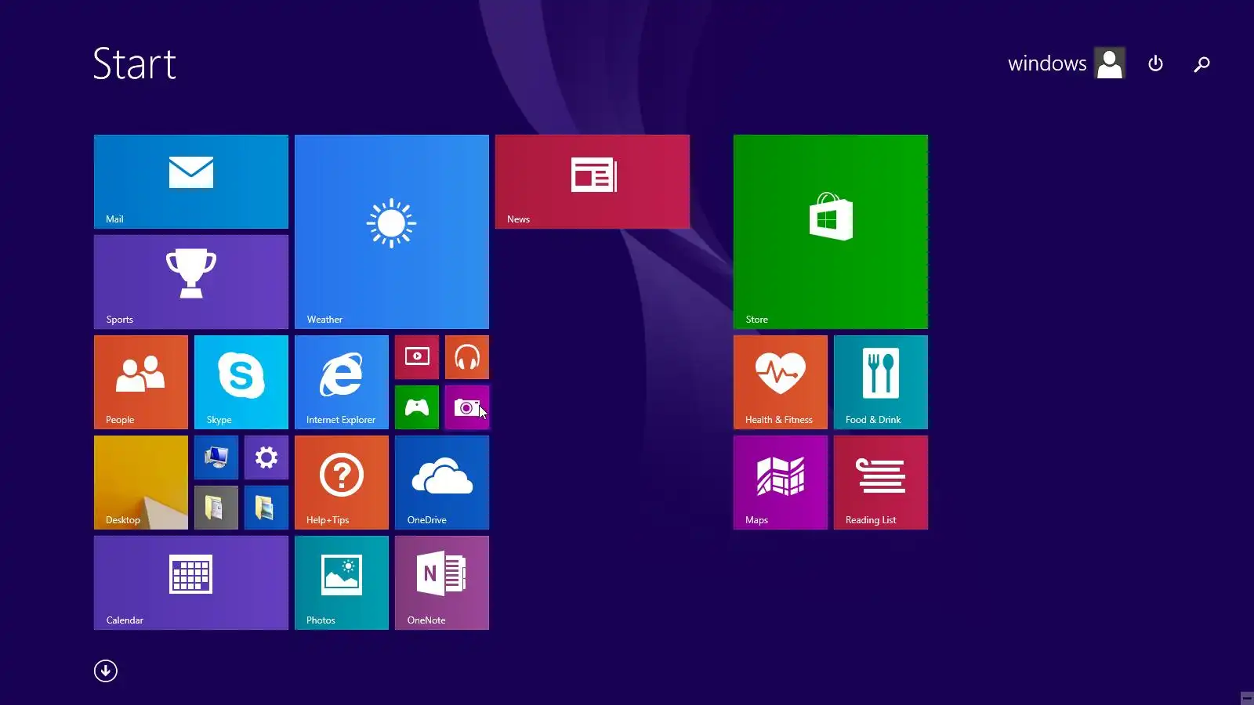Open the Documents folder tile
1254x705 pixels.
pos(216,508)
